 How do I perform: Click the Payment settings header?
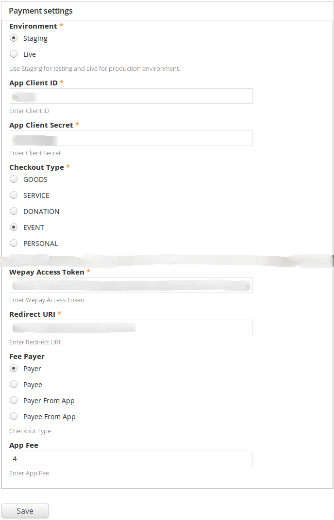tap(41, 11)
